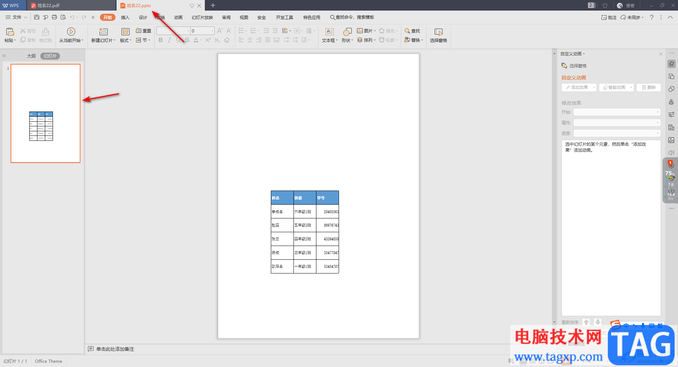Click the Selection Pane (选择窗格) link in the animation panel

pyautogui.click(x=574, y=66)
